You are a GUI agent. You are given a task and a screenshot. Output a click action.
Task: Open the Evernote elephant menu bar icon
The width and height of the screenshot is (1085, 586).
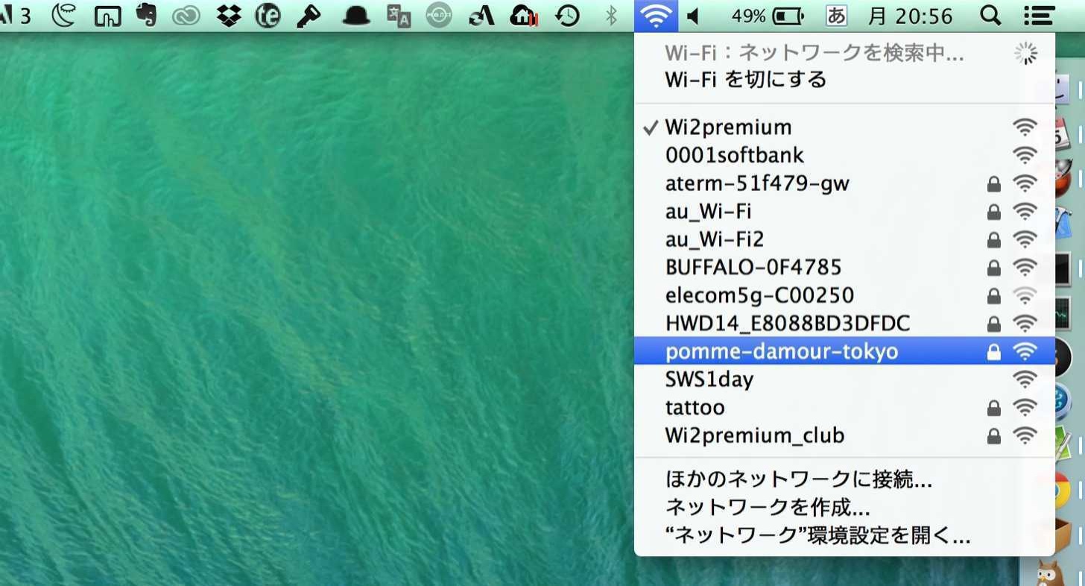[148, 15]
